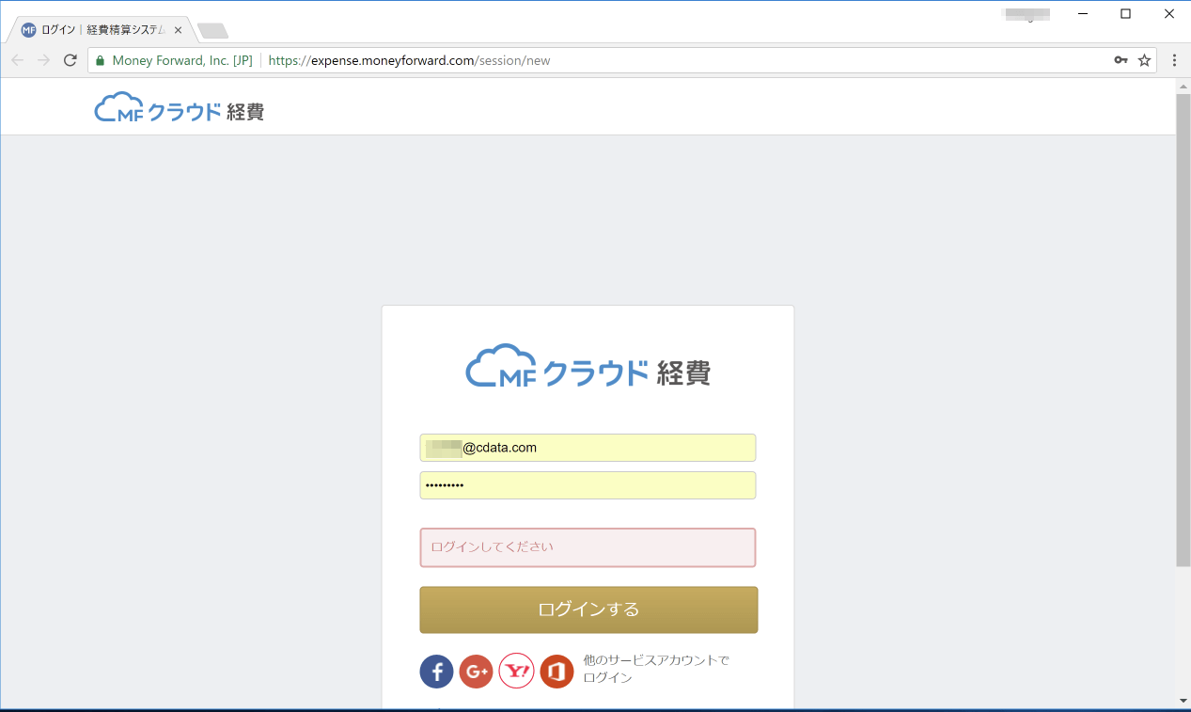Go back using the browser back arrow
This screenshot has width=1191, height=712.
click(18, 60)
